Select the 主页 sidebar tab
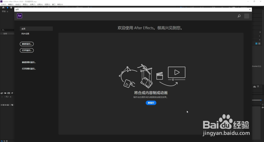264x142 pixels. 36,29
